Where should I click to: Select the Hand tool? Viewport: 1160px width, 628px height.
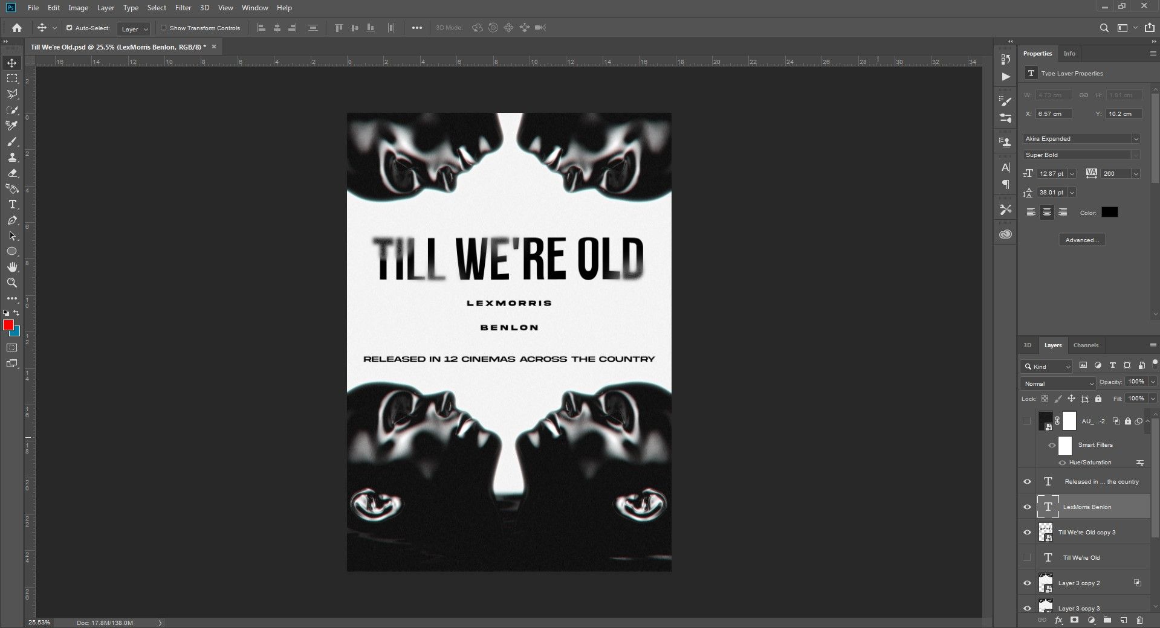click(x=12, y=267)
